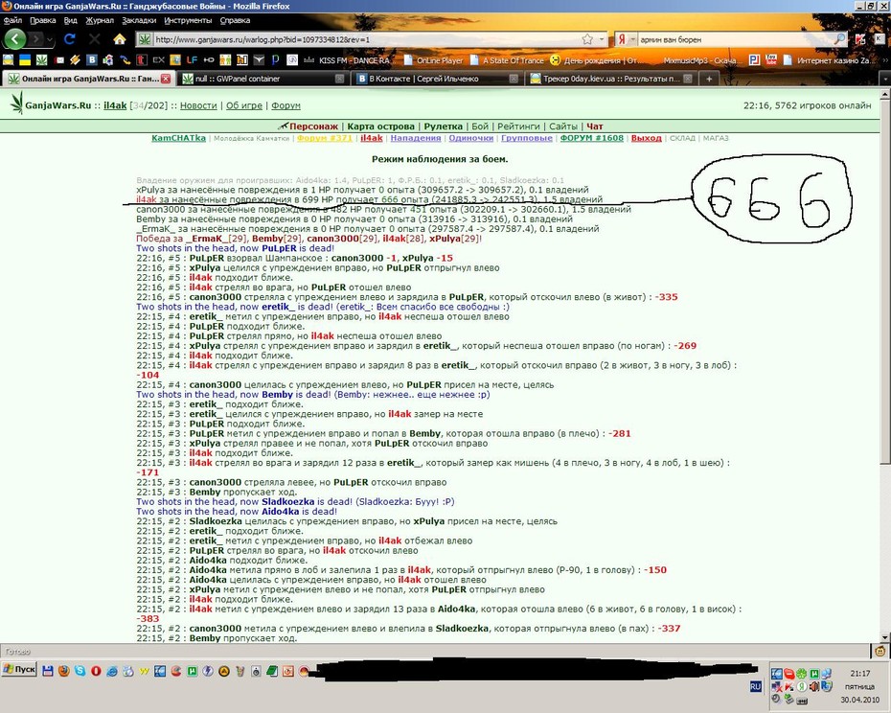The width and height of the screenshot is (891, 713).
Task: Click the RU language indicator in tray
Action: click(x=755, y=686)
